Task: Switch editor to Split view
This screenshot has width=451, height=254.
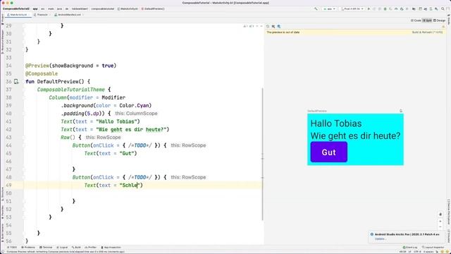Action: (x=427, y=20)
